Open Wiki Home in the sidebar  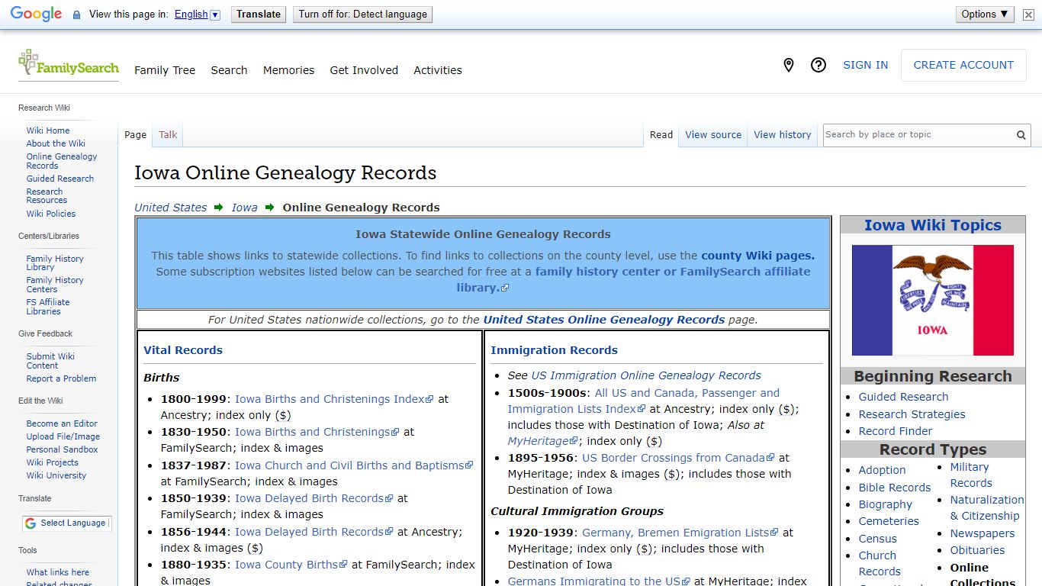[48, 130]
